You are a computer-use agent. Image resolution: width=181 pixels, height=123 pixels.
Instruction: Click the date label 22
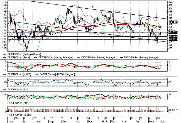coord(132,118)
